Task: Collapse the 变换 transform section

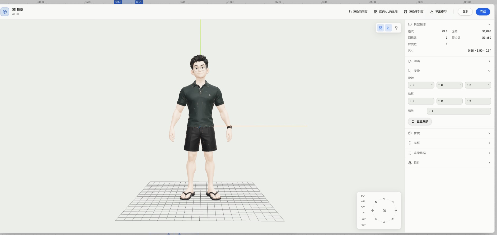Action: click(x=449, y=71)
